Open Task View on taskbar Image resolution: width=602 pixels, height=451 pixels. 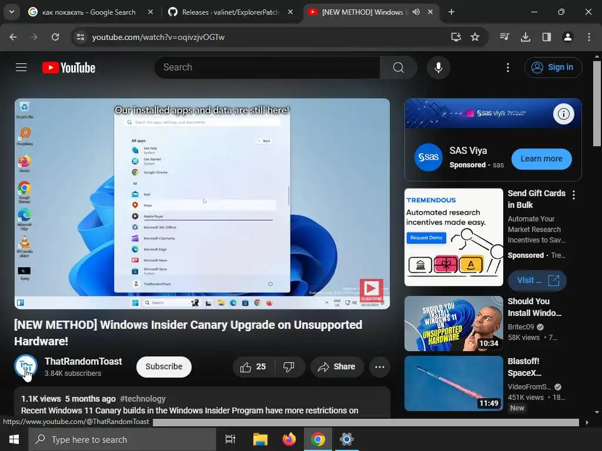point(230,439)
